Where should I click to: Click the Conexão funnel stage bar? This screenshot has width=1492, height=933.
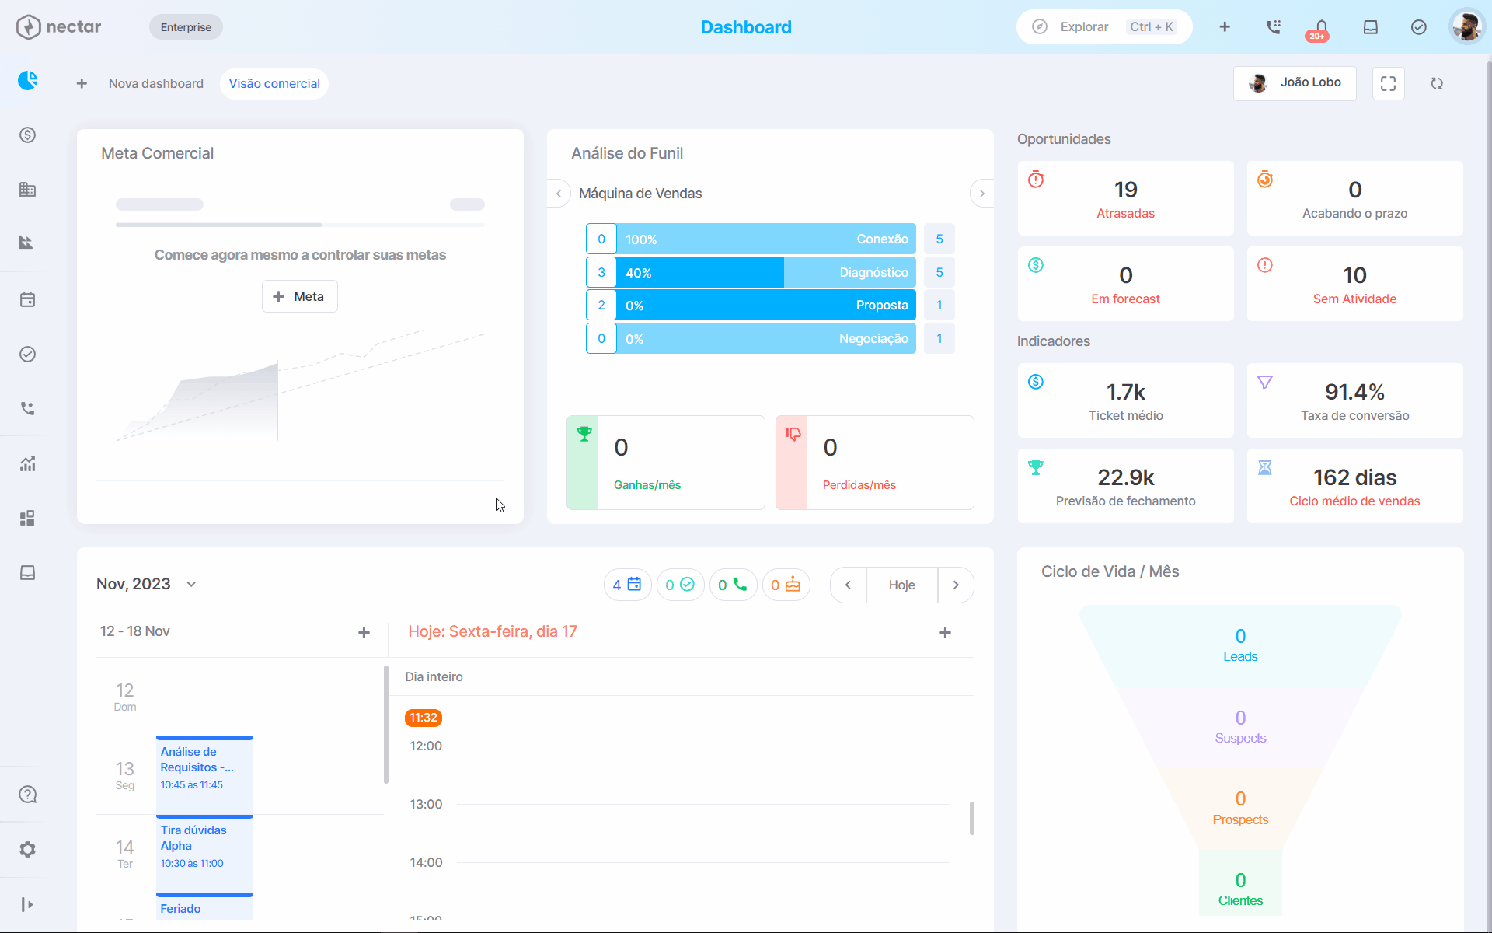point(766,239)
